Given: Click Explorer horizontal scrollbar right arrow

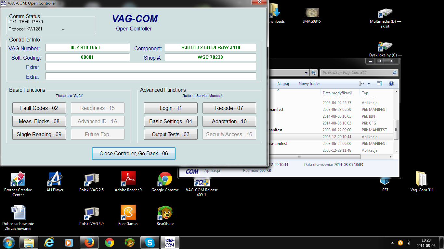Looking at the screenshot, I should (x=391, y=157).
